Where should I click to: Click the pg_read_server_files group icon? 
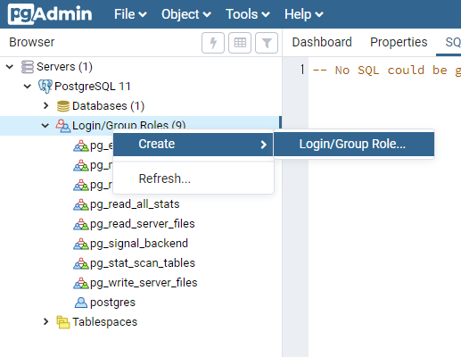(x=81, y=224)
